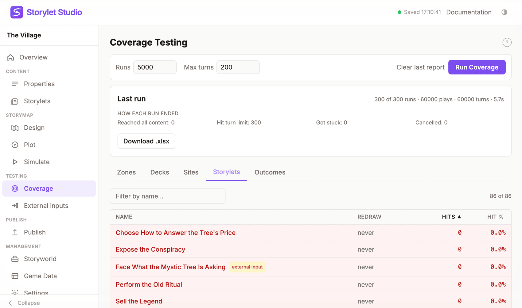Sort by REDRAW column header
522x308 pixels.
click(x=369, y=217)
